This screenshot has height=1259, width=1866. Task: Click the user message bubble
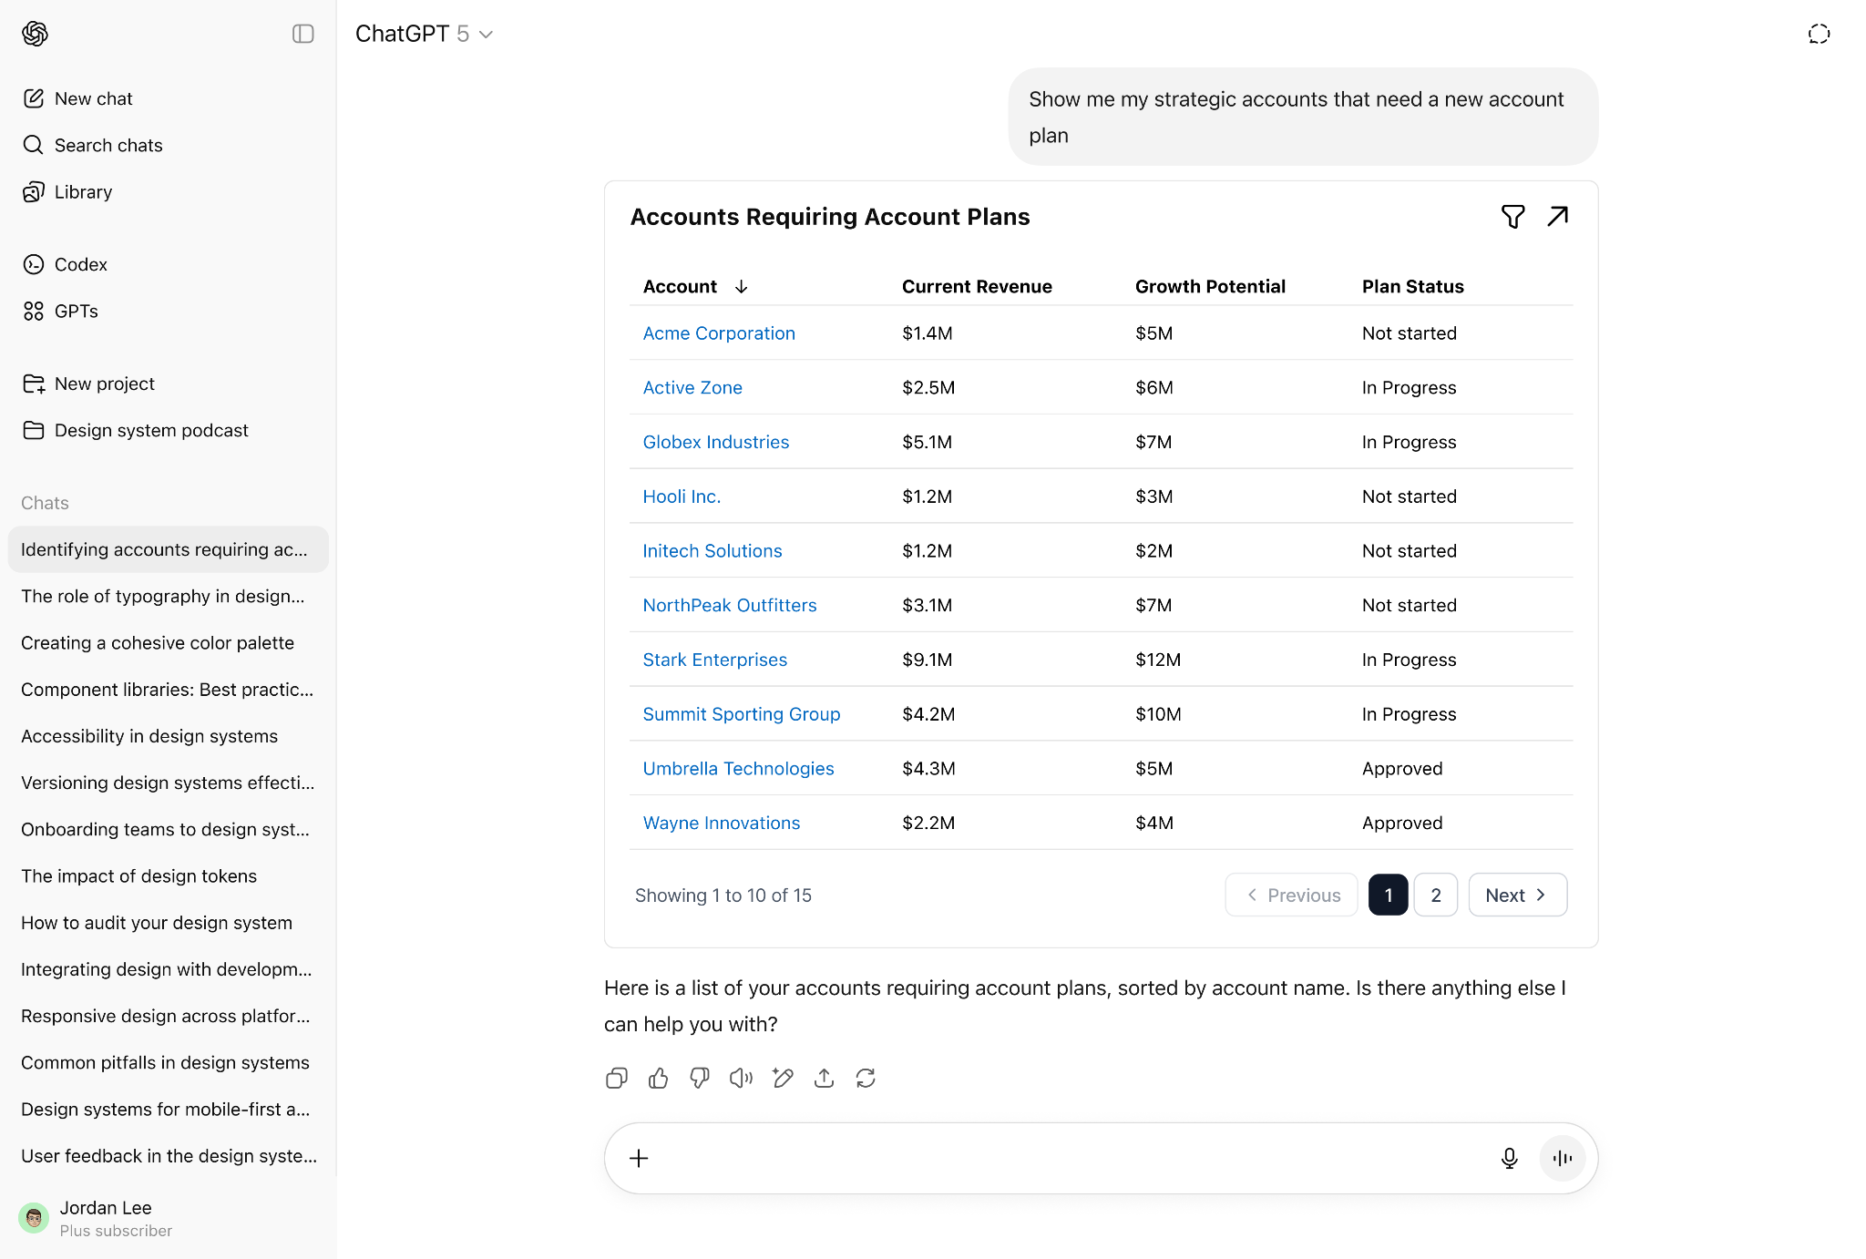pos(1303,117)
